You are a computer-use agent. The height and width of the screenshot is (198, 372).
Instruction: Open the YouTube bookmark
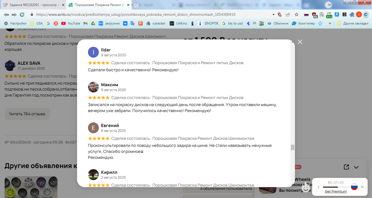71,23
